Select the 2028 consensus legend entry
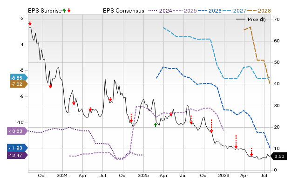This screenshot has height=178, width=298. tap(259, 11)
